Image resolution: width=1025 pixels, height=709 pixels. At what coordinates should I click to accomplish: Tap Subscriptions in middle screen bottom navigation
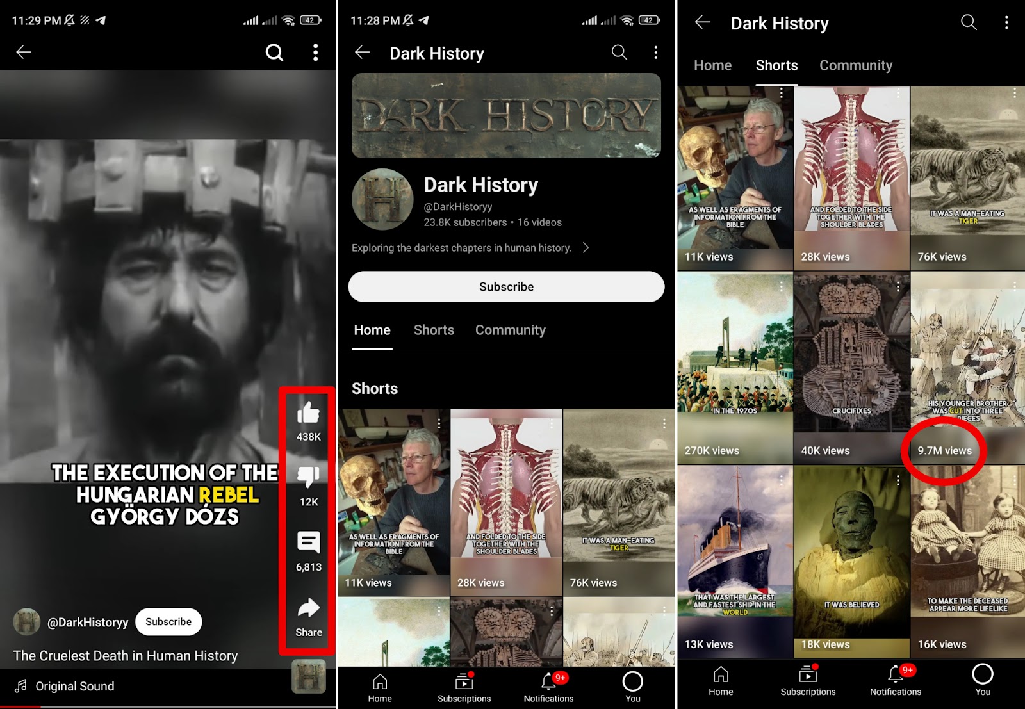[464, 688]
